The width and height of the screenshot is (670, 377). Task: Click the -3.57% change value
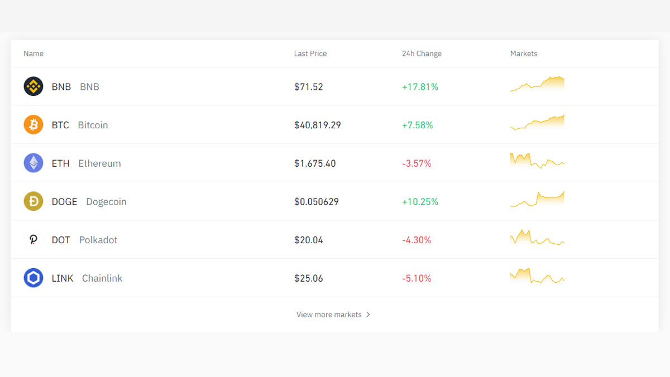point(417,163)
